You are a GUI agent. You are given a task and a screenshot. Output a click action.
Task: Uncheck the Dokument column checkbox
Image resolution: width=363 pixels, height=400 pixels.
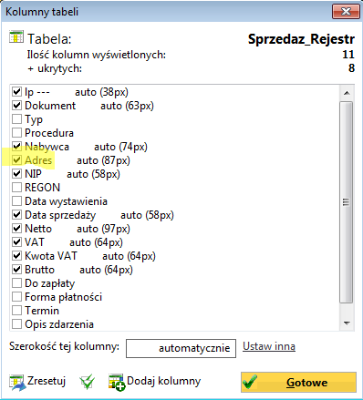coord(16,106)
